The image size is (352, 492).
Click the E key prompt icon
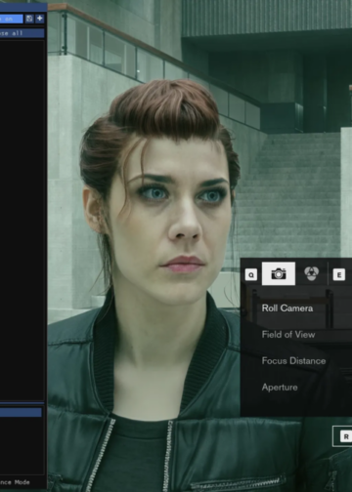coord(339,275)
